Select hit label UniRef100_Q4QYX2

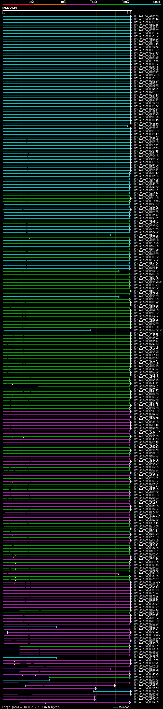(146, 55)
